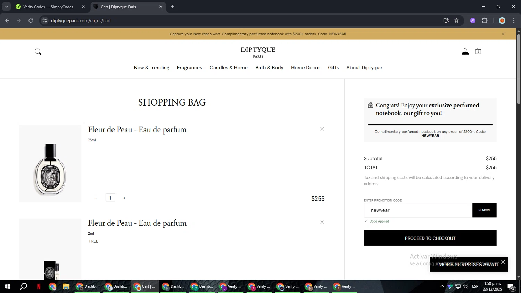Click the Code Applied confirmation text
The image size is (521, 293).
379,221
